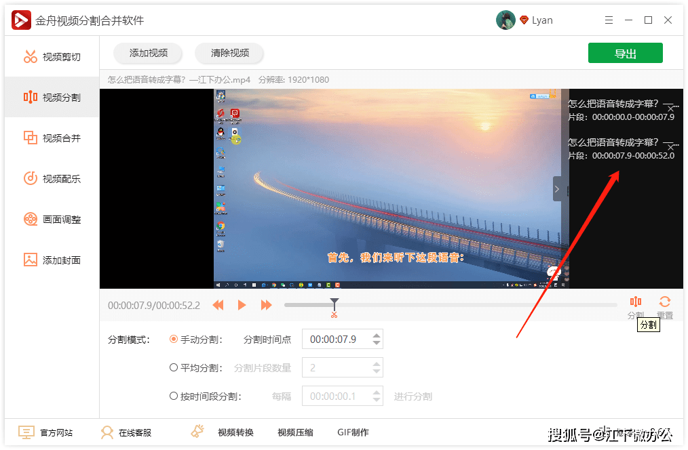
Task: Open the 视频剪切 video trim section
Action: coord(52,57)
